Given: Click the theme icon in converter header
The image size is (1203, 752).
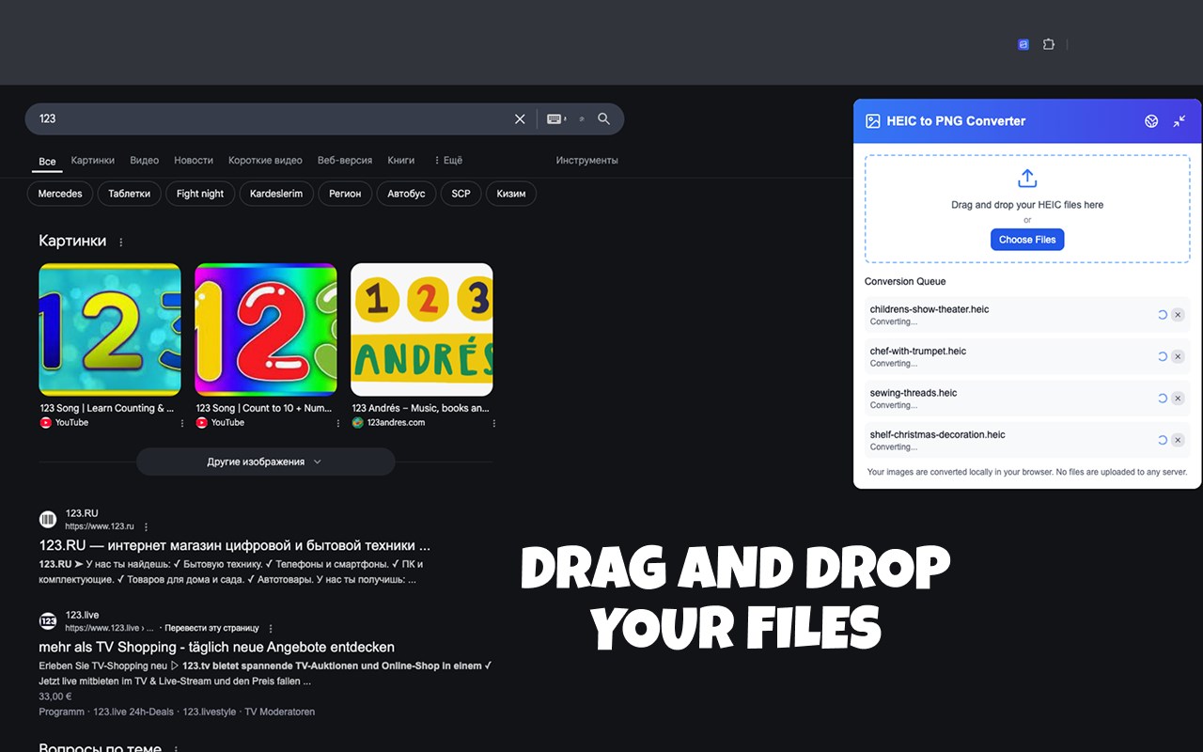Looking at the screenshot, I should click(x=1151, y=121).
